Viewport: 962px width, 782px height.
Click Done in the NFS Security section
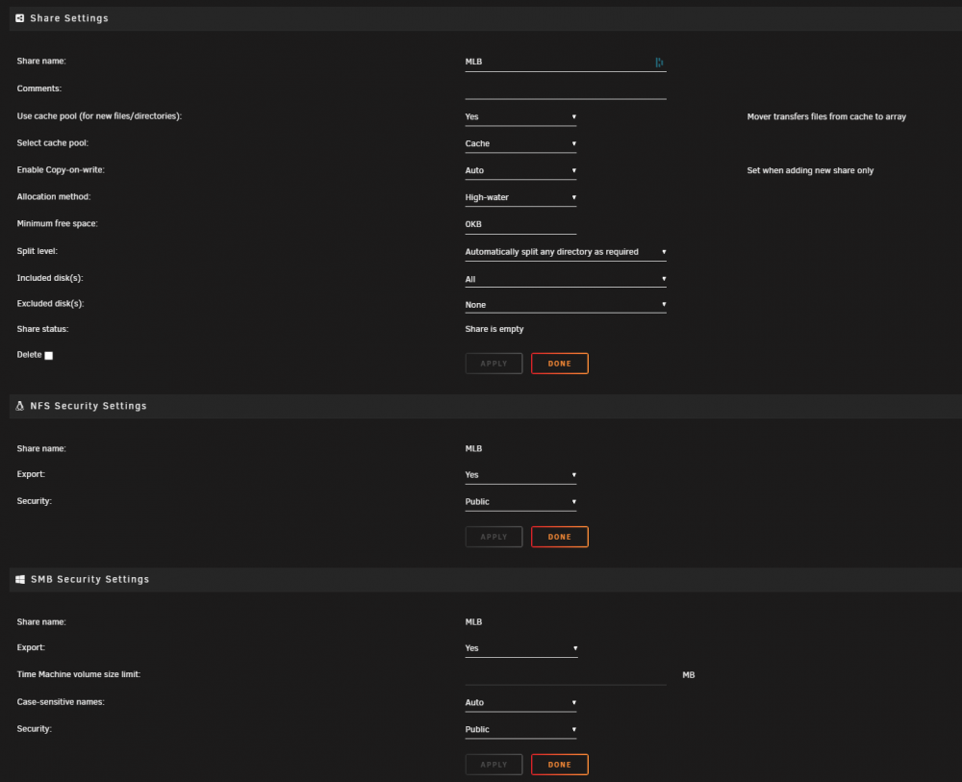coord(560,538)
